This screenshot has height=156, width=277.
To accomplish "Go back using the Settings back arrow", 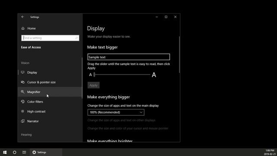I will coord(23,17).
